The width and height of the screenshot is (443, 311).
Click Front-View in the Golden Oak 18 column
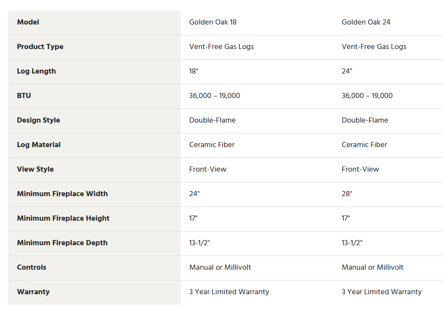tap(208, 169)
